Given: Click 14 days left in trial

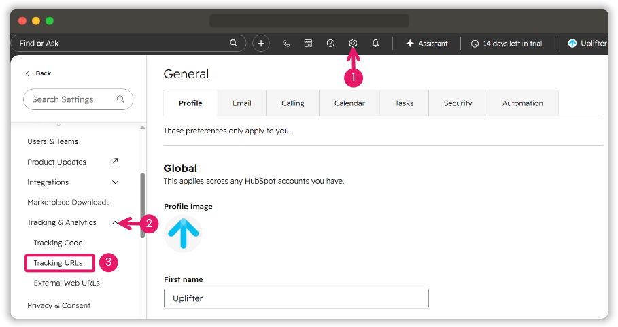Looking at the screenshot, I should click(507, 44).
